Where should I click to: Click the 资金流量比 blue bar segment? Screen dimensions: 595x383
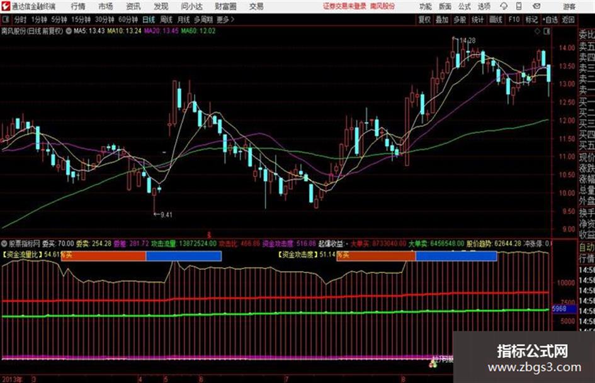click(x=184, y=256)
